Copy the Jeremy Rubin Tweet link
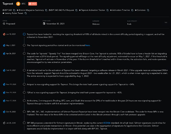Viewport: 171px width, 134px height. [25, 13]
